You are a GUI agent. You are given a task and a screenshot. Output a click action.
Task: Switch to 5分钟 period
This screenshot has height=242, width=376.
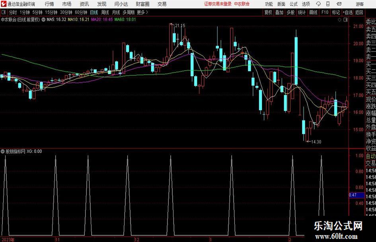tap(37, 12)
